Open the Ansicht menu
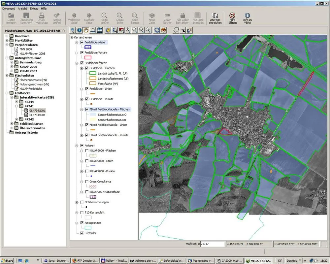 tap(22, 9)
